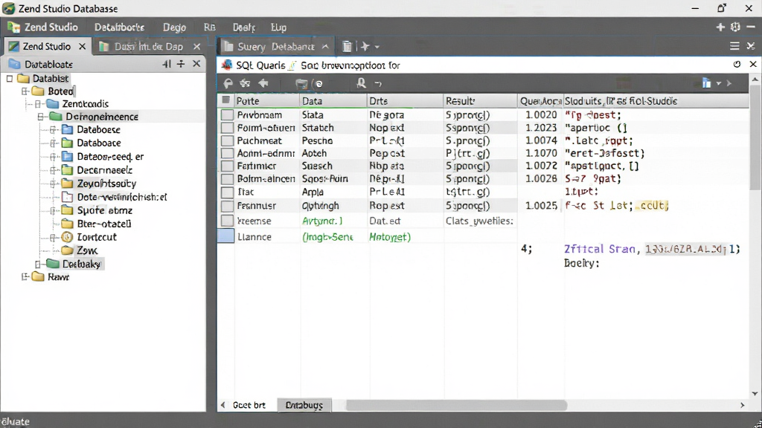Viewport: 762px width, 428px height.
Task: Click the open folder icon in the SQL toolbar
Action: point(301,84)
